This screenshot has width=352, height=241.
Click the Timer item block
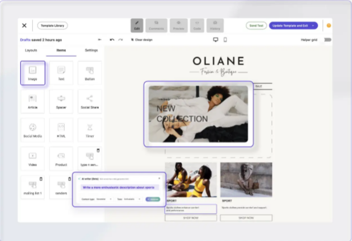(x=90, y=130)
